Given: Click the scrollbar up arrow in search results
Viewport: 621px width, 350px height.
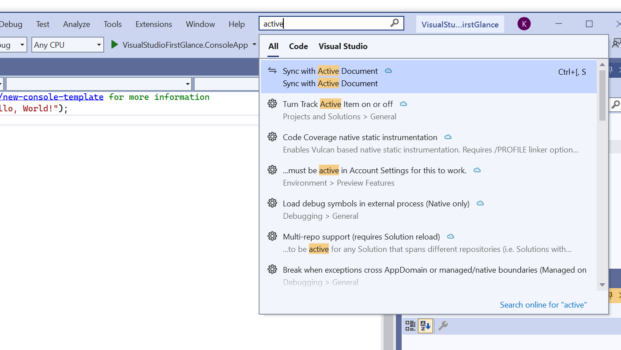Looking at the screenshot, I should pos(602,64).
